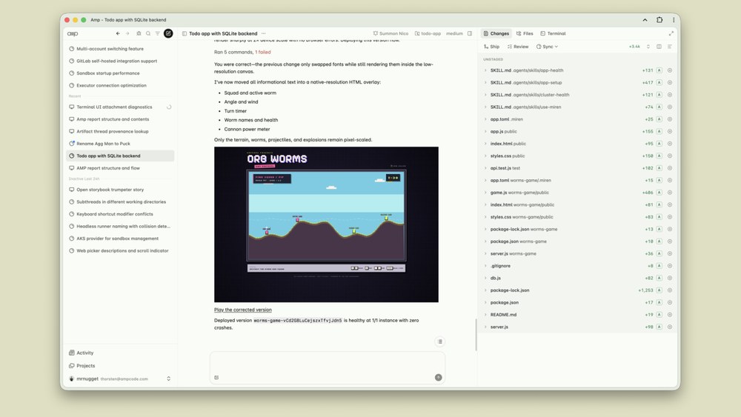
Task: Open thread Terminal UI attachment diagnostics
Action: pos(120,107)
